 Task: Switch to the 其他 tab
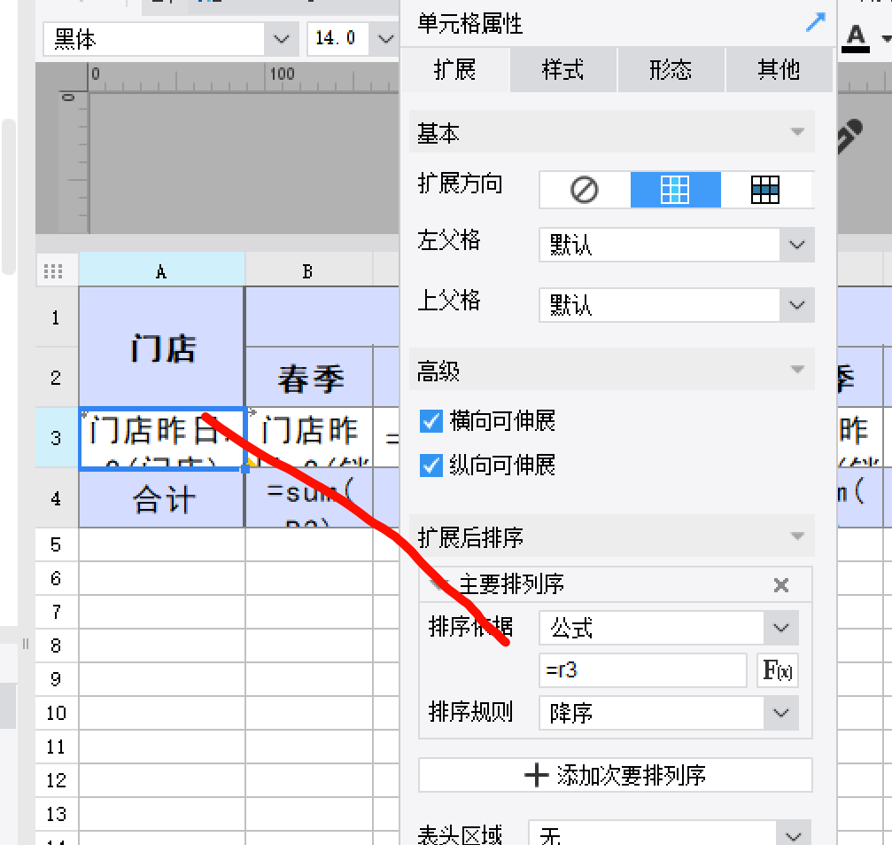point(779,70)
